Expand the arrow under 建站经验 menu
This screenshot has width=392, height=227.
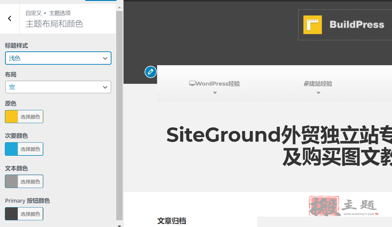pyautogui.click(x=318, y=93)
